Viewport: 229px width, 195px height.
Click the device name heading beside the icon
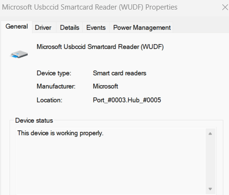pos(100,47)
